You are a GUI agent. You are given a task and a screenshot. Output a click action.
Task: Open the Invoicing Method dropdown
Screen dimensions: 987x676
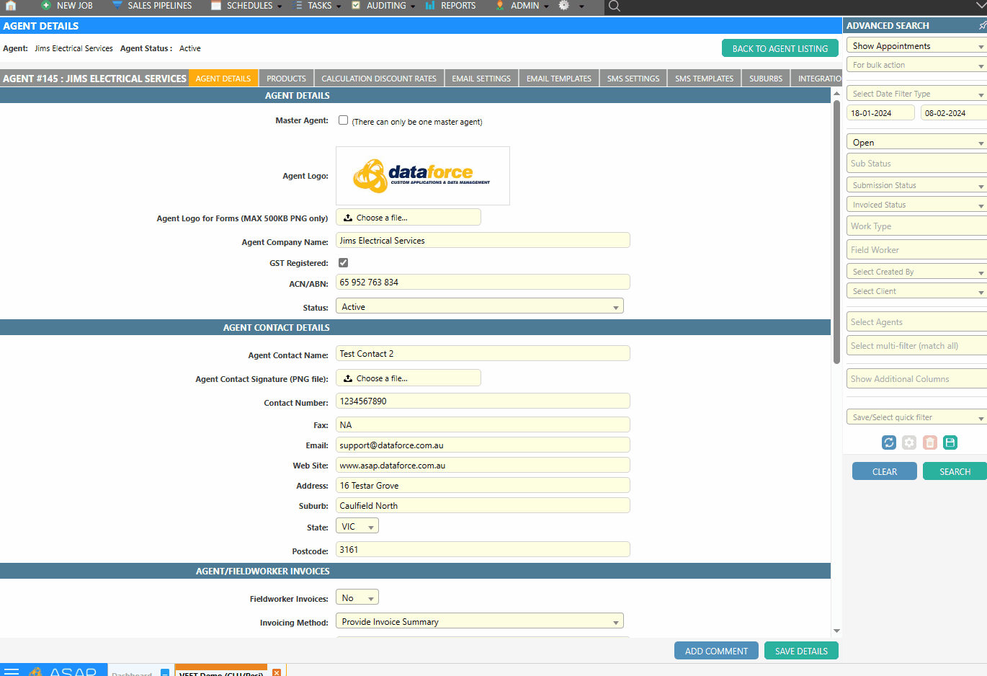480,621
